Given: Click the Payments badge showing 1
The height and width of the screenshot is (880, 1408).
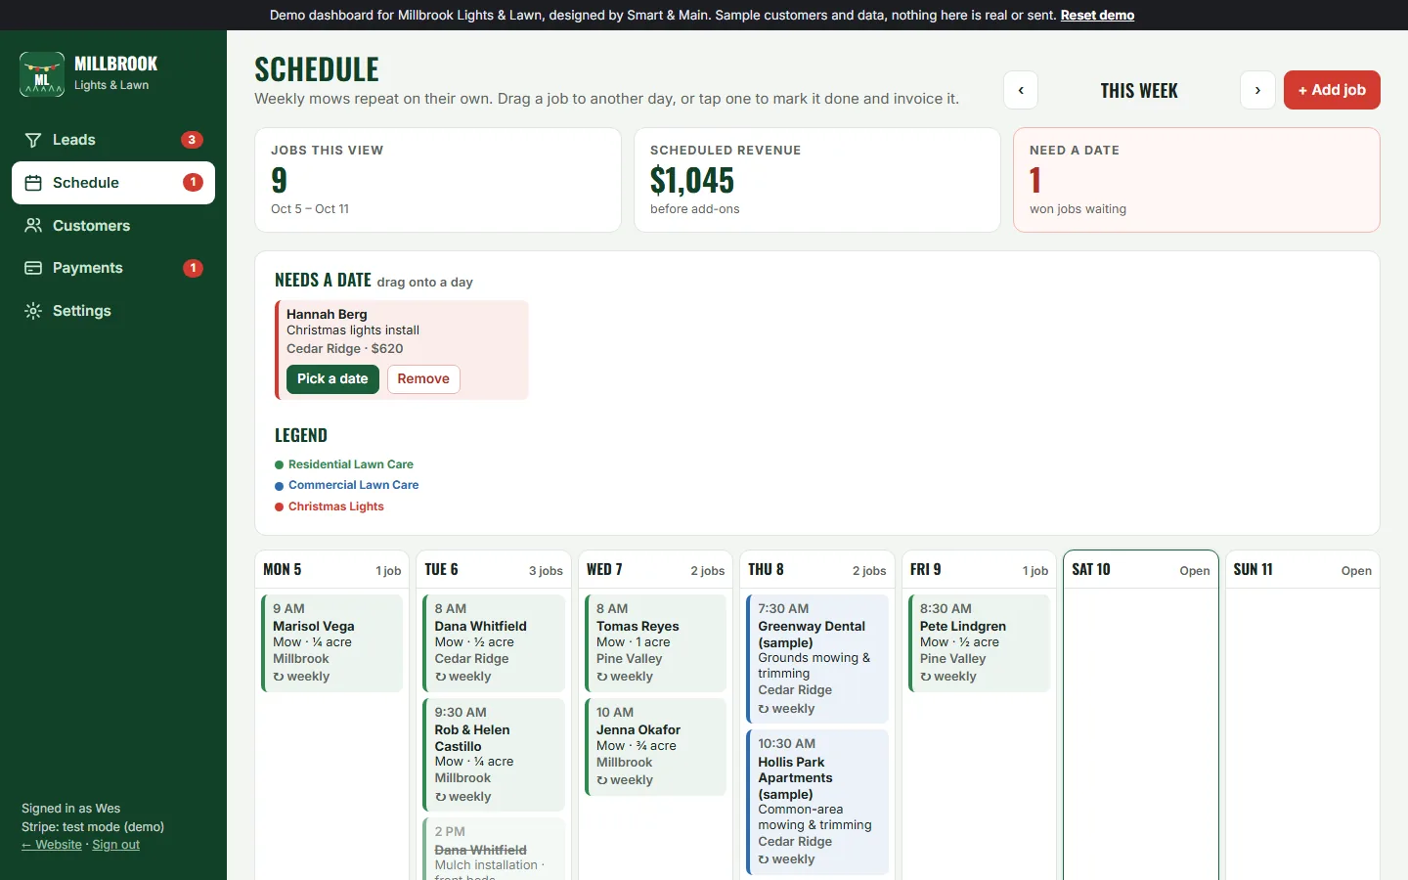Looking at the screenshot, I should [193, 268].
